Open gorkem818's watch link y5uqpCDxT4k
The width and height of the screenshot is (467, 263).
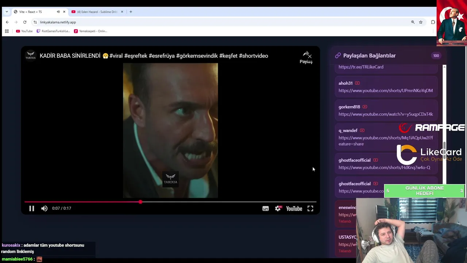(x=386, y=114)
